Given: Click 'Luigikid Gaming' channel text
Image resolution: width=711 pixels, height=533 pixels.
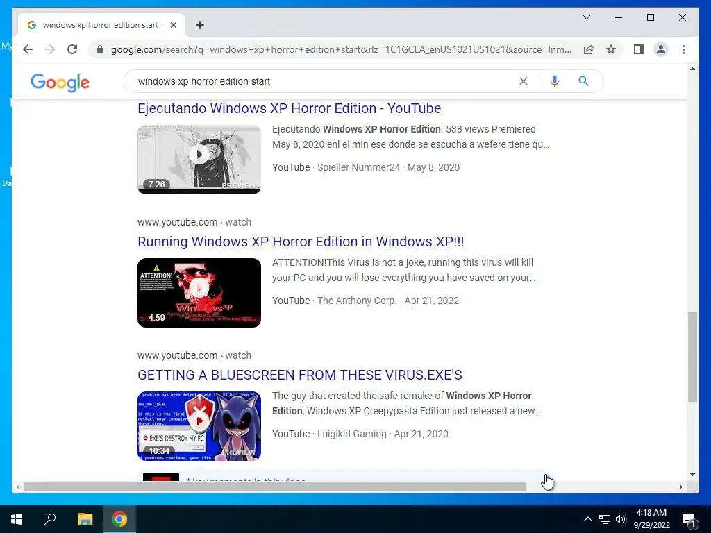Looking at the screenshot, I should pos(352,434).
